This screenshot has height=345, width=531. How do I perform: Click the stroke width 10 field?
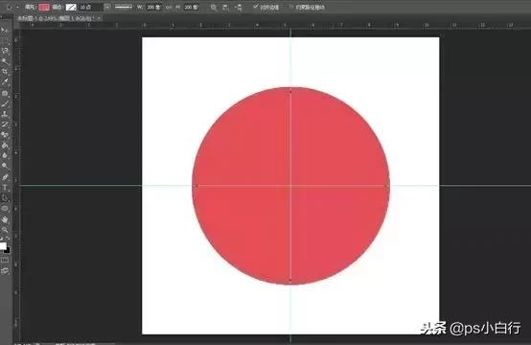click(x=90, y=7)
